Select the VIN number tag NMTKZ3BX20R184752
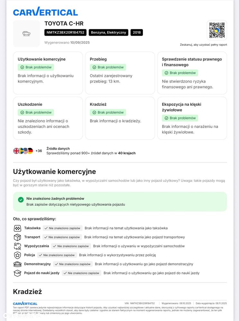Screen dimensions: 239x321 pos(66,32)
